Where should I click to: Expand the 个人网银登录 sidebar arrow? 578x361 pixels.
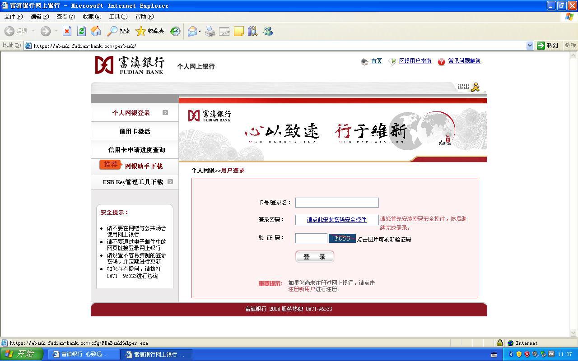tap(165, 113)
